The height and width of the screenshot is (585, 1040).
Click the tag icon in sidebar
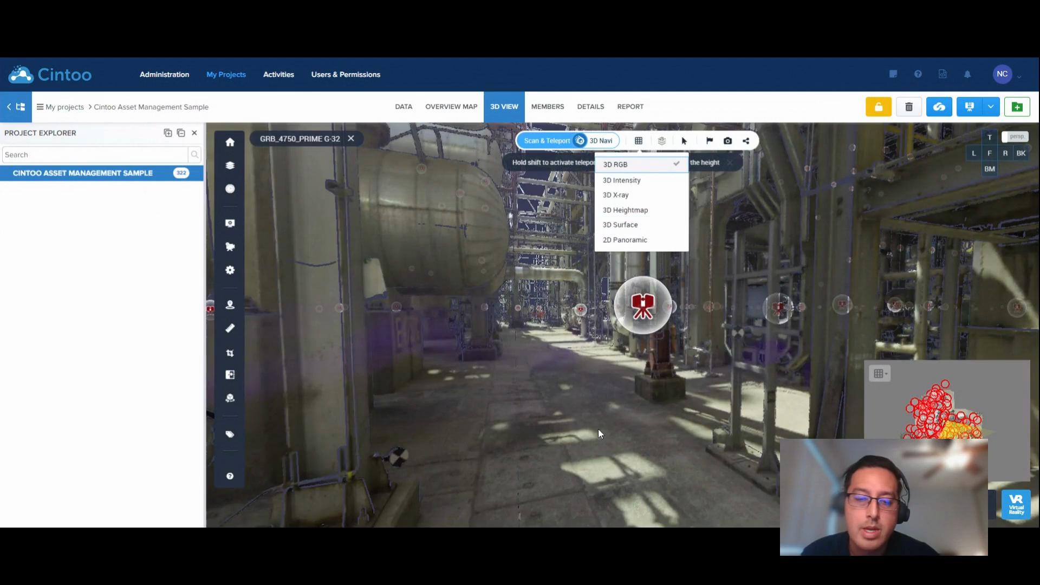230,434
